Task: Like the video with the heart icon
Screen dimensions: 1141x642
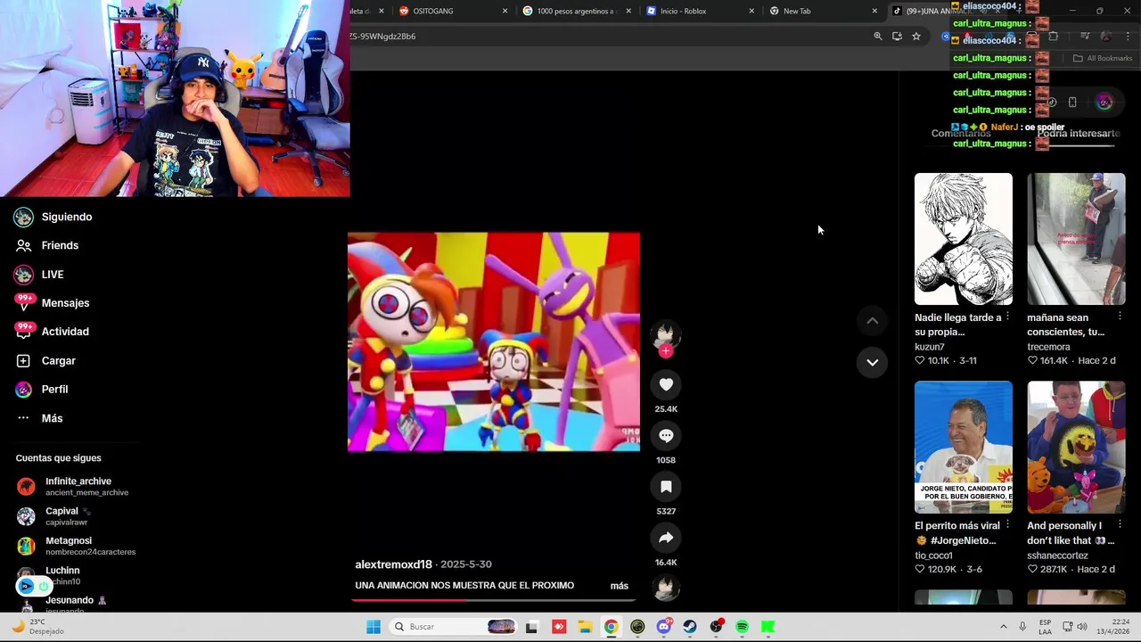Action: 666,384
